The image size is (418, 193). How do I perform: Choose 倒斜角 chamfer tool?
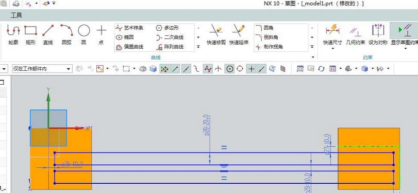click(x=267, y=37)
